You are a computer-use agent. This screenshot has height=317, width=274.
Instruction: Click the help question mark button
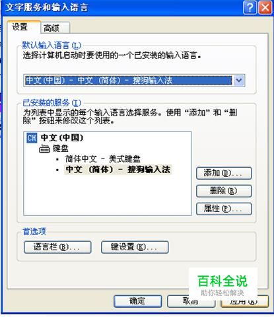[x=250, y=8]
